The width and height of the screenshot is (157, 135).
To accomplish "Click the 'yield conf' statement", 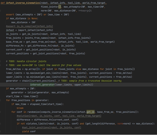I will [x=29, y=132].
